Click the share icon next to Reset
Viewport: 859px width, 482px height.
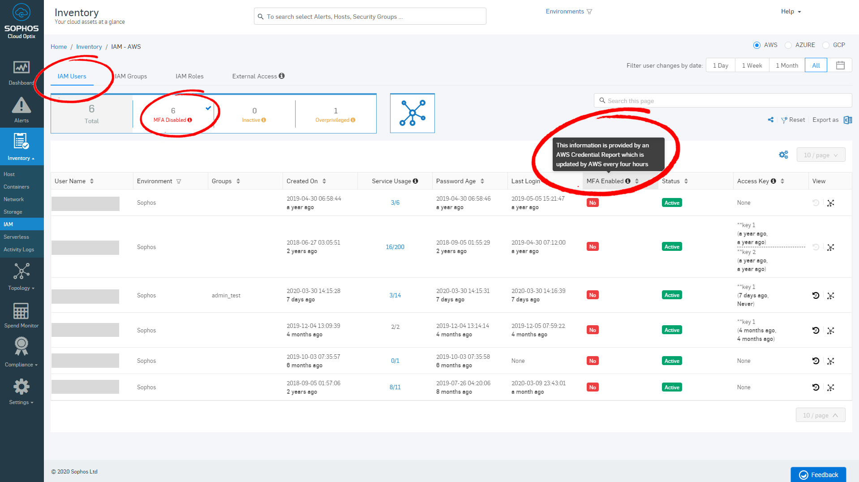tap(771, 120)
